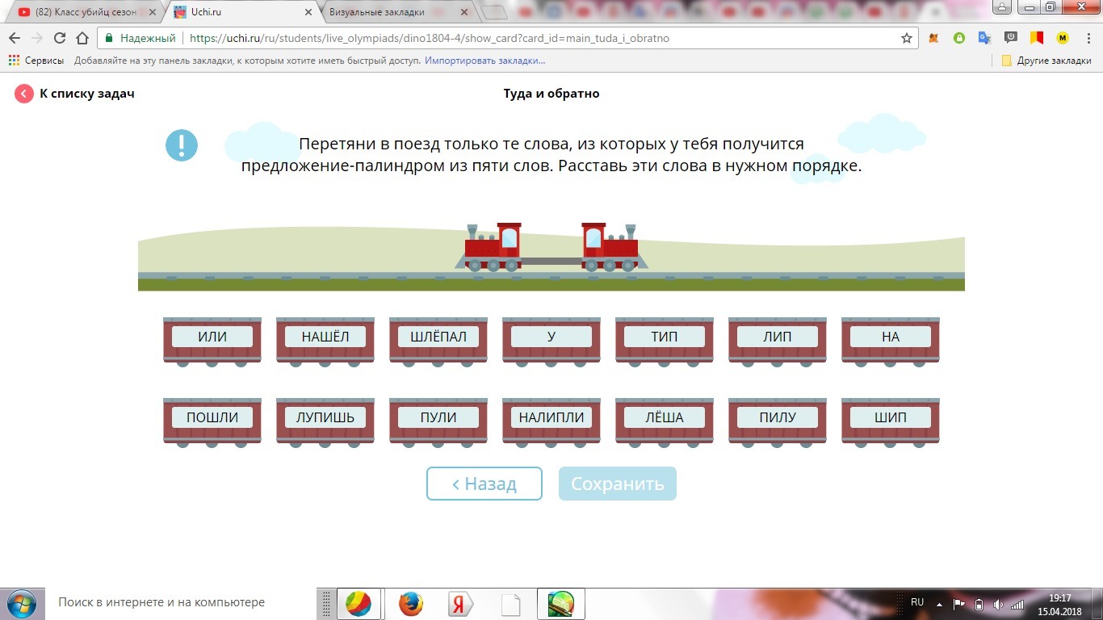
Task: Go back to the previous page in Chrome
Action: coord(15,38)
